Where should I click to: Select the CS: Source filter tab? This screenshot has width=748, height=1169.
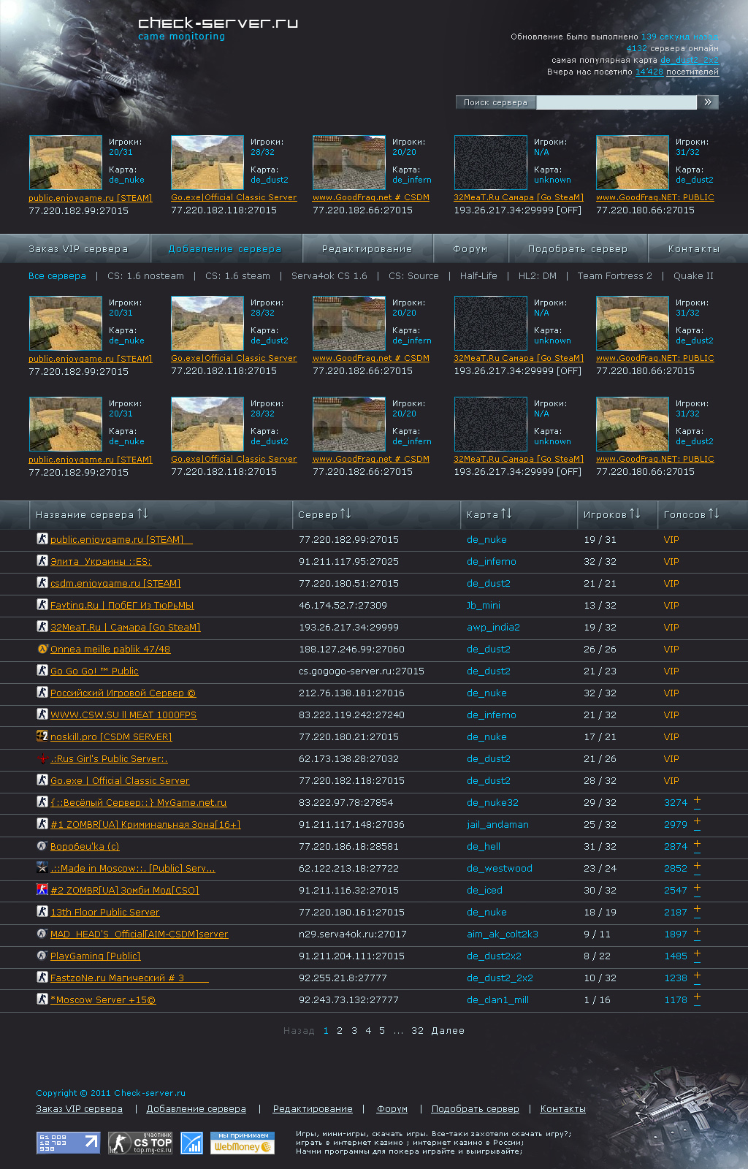tap(413, 276)
